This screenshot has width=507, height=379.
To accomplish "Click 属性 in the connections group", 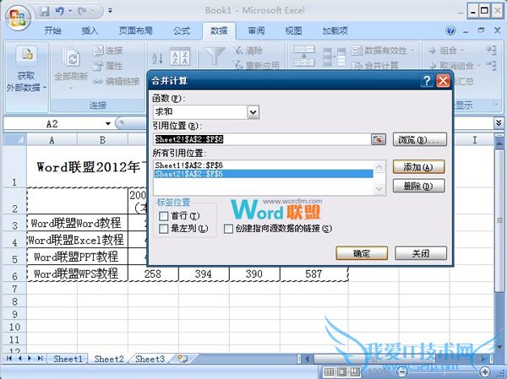I will pyautogui.click(x=107, y=66).
